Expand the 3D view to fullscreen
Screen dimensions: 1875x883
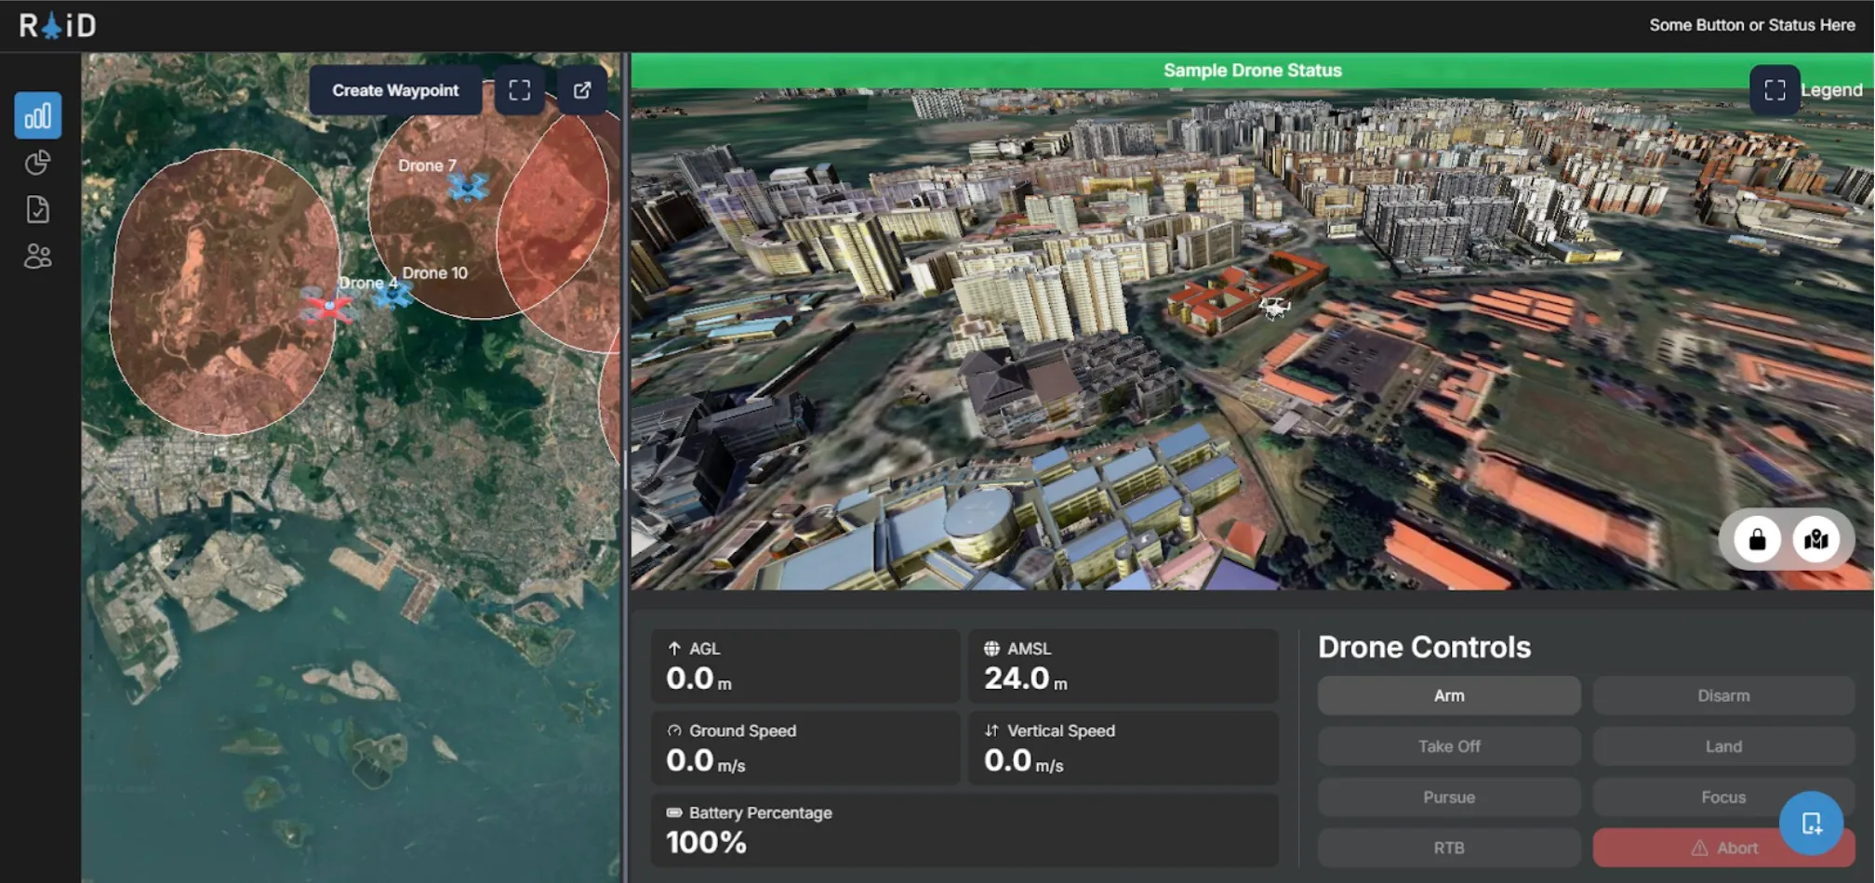coord(1775,90)
